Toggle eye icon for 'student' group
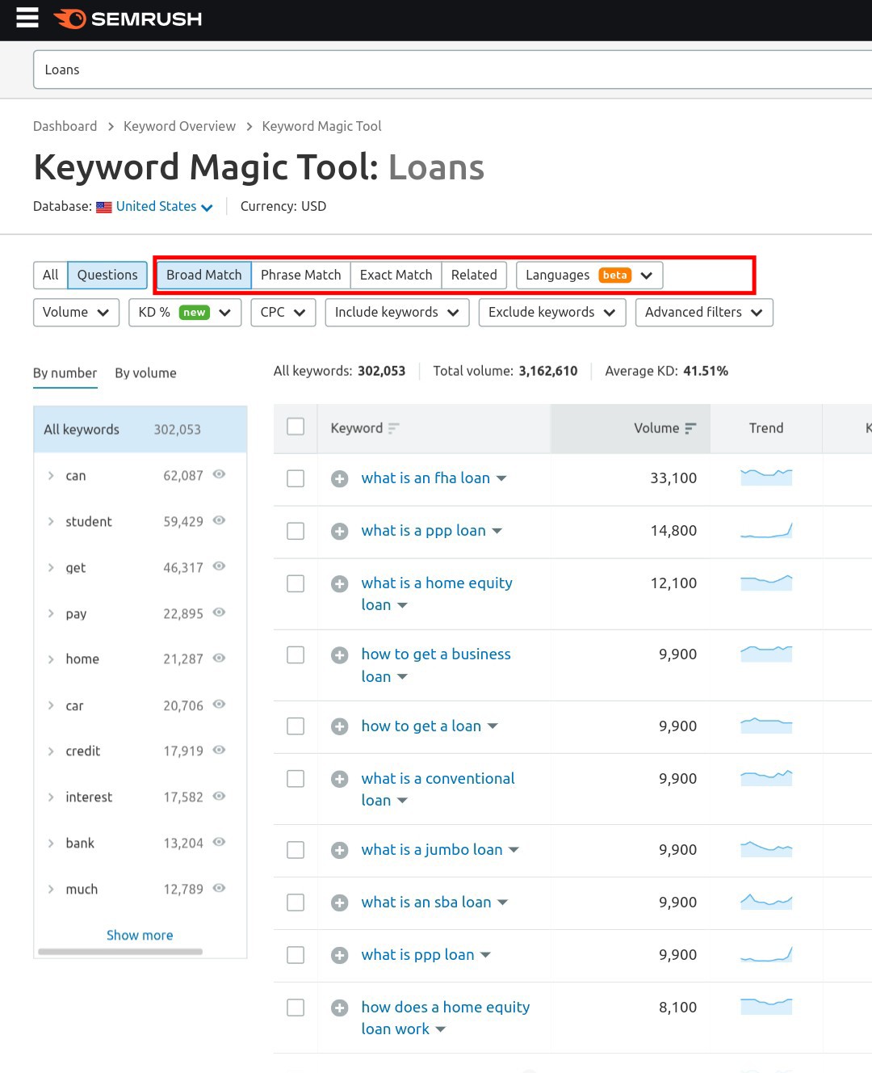872x1073 pixels. 219,520
